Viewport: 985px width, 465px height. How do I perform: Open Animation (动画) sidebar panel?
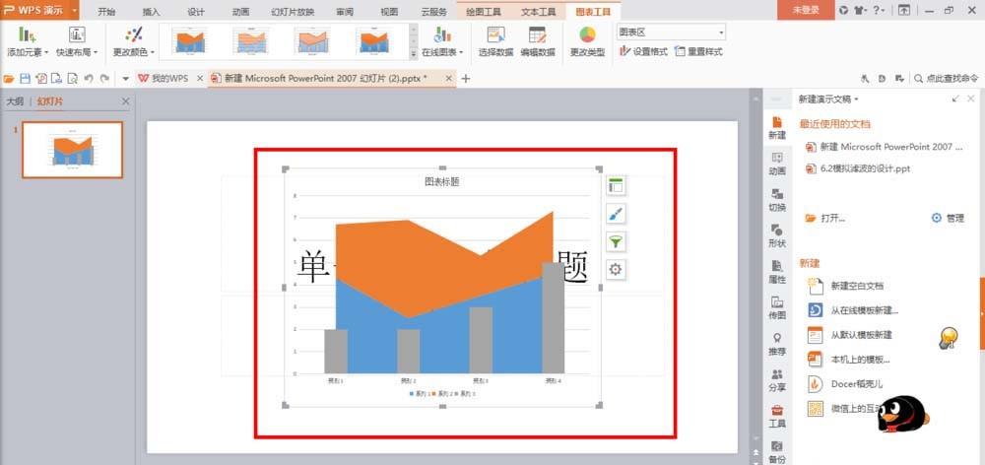tap(777, 163)
